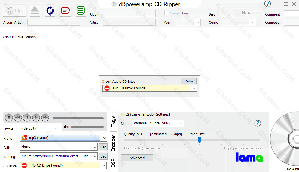Open encoder settings help question mark
Viewport: 299px width, 172px height.
(258, 123)
